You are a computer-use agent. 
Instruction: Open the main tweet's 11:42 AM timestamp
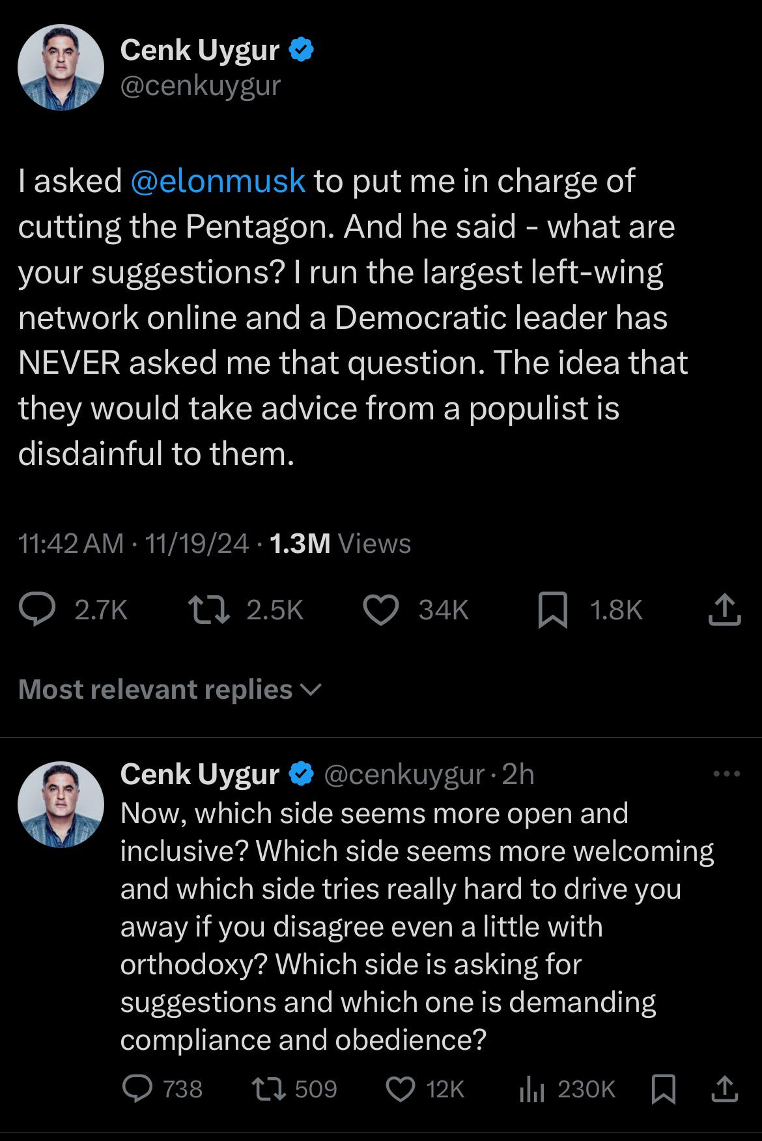(x=70, y=543)
